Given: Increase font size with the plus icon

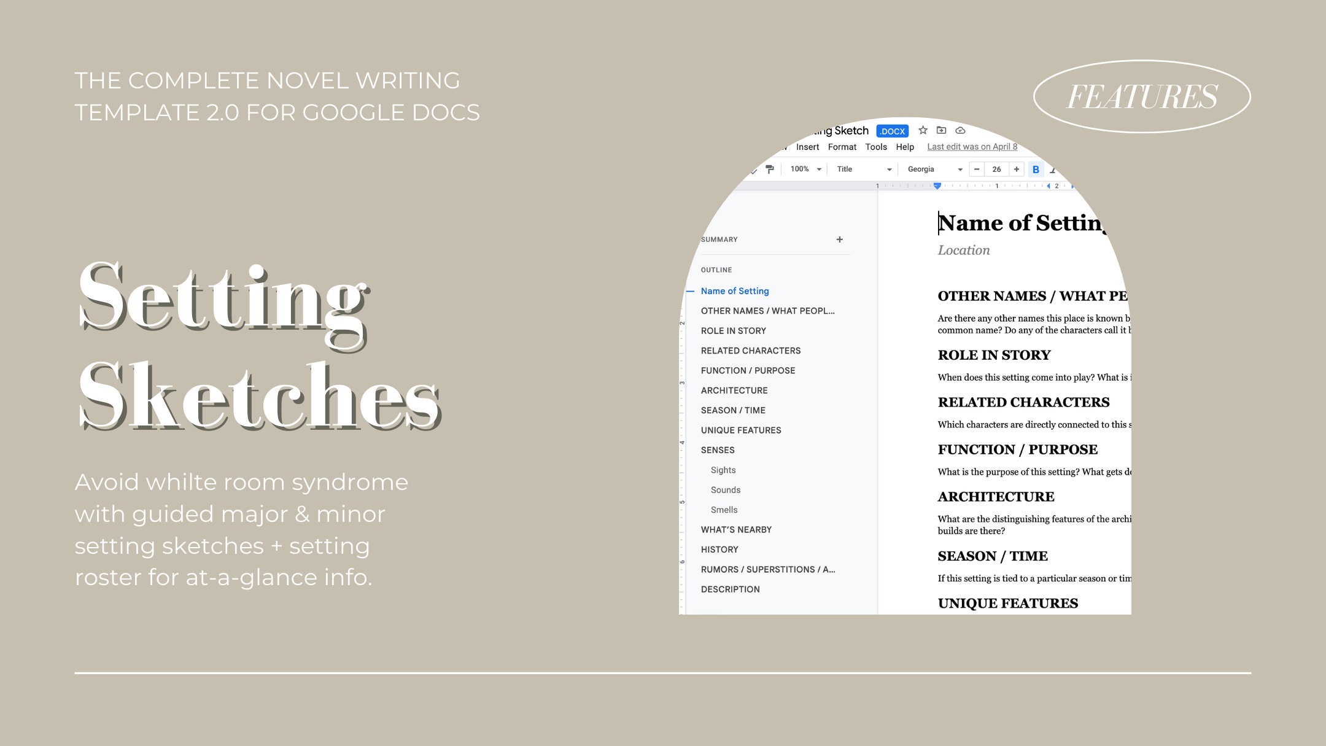Looking at the screenshot, I should point(1016,169).
